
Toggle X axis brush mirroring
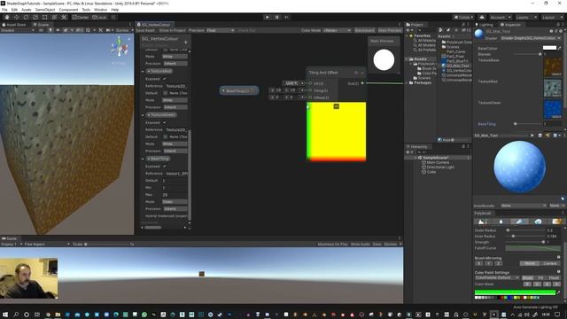coord(479,263)
